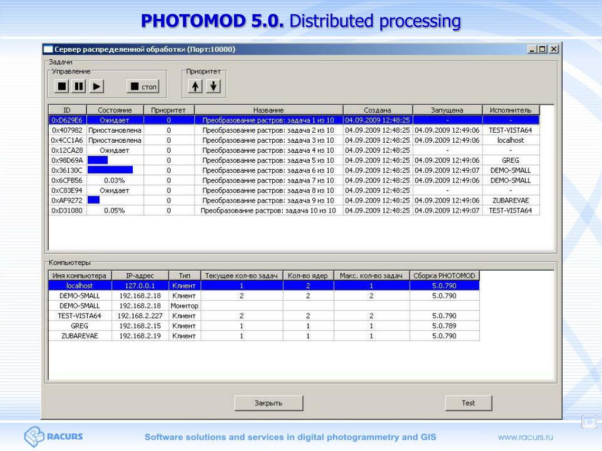The width and height of the screenshot is (602, 451).
Task: Select task row 0x36130C
Action: [x=294, y=170]
